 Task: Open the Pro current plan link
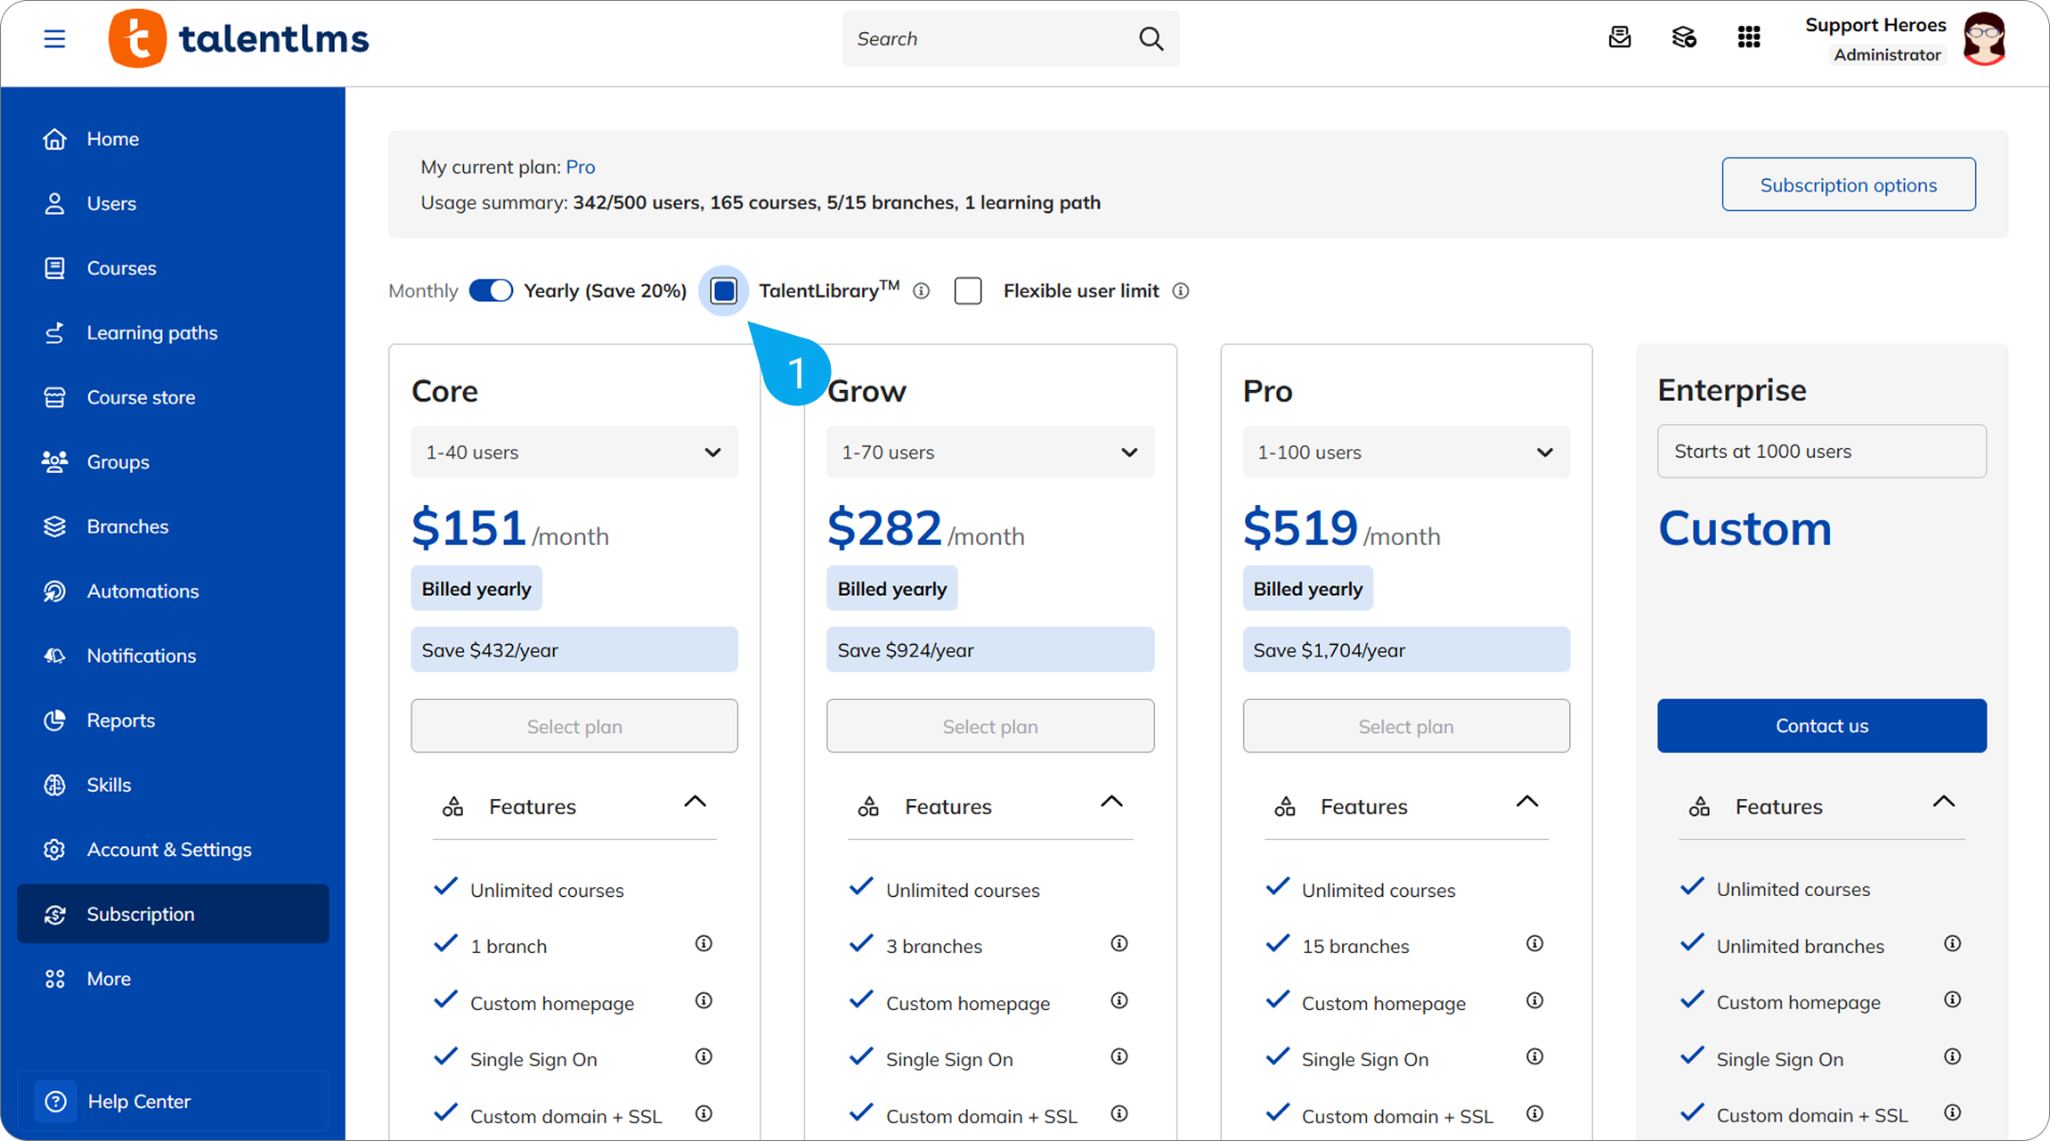[581, 167]
